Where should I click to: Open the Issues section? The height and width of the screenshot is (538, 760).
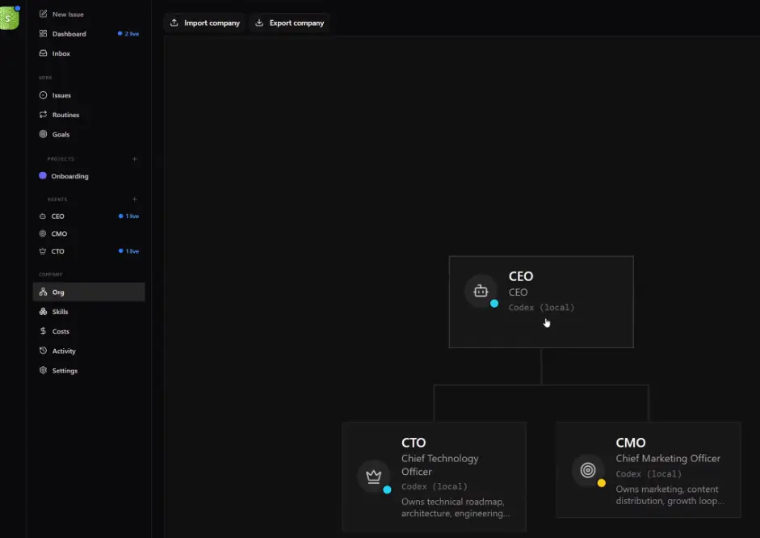click(61, 95)
